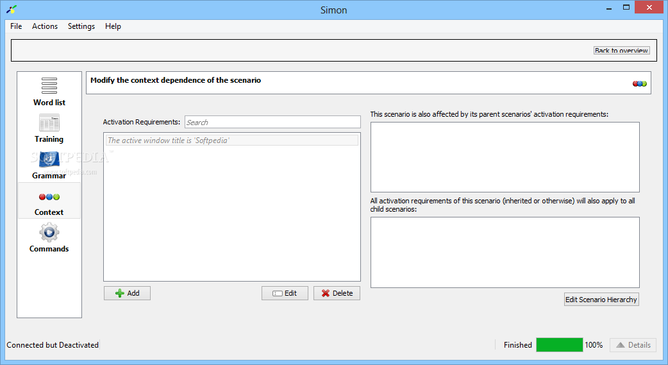Screen dimensions: 668x365
Task: Click the Simon app icon in title bar
Action: 12,9
